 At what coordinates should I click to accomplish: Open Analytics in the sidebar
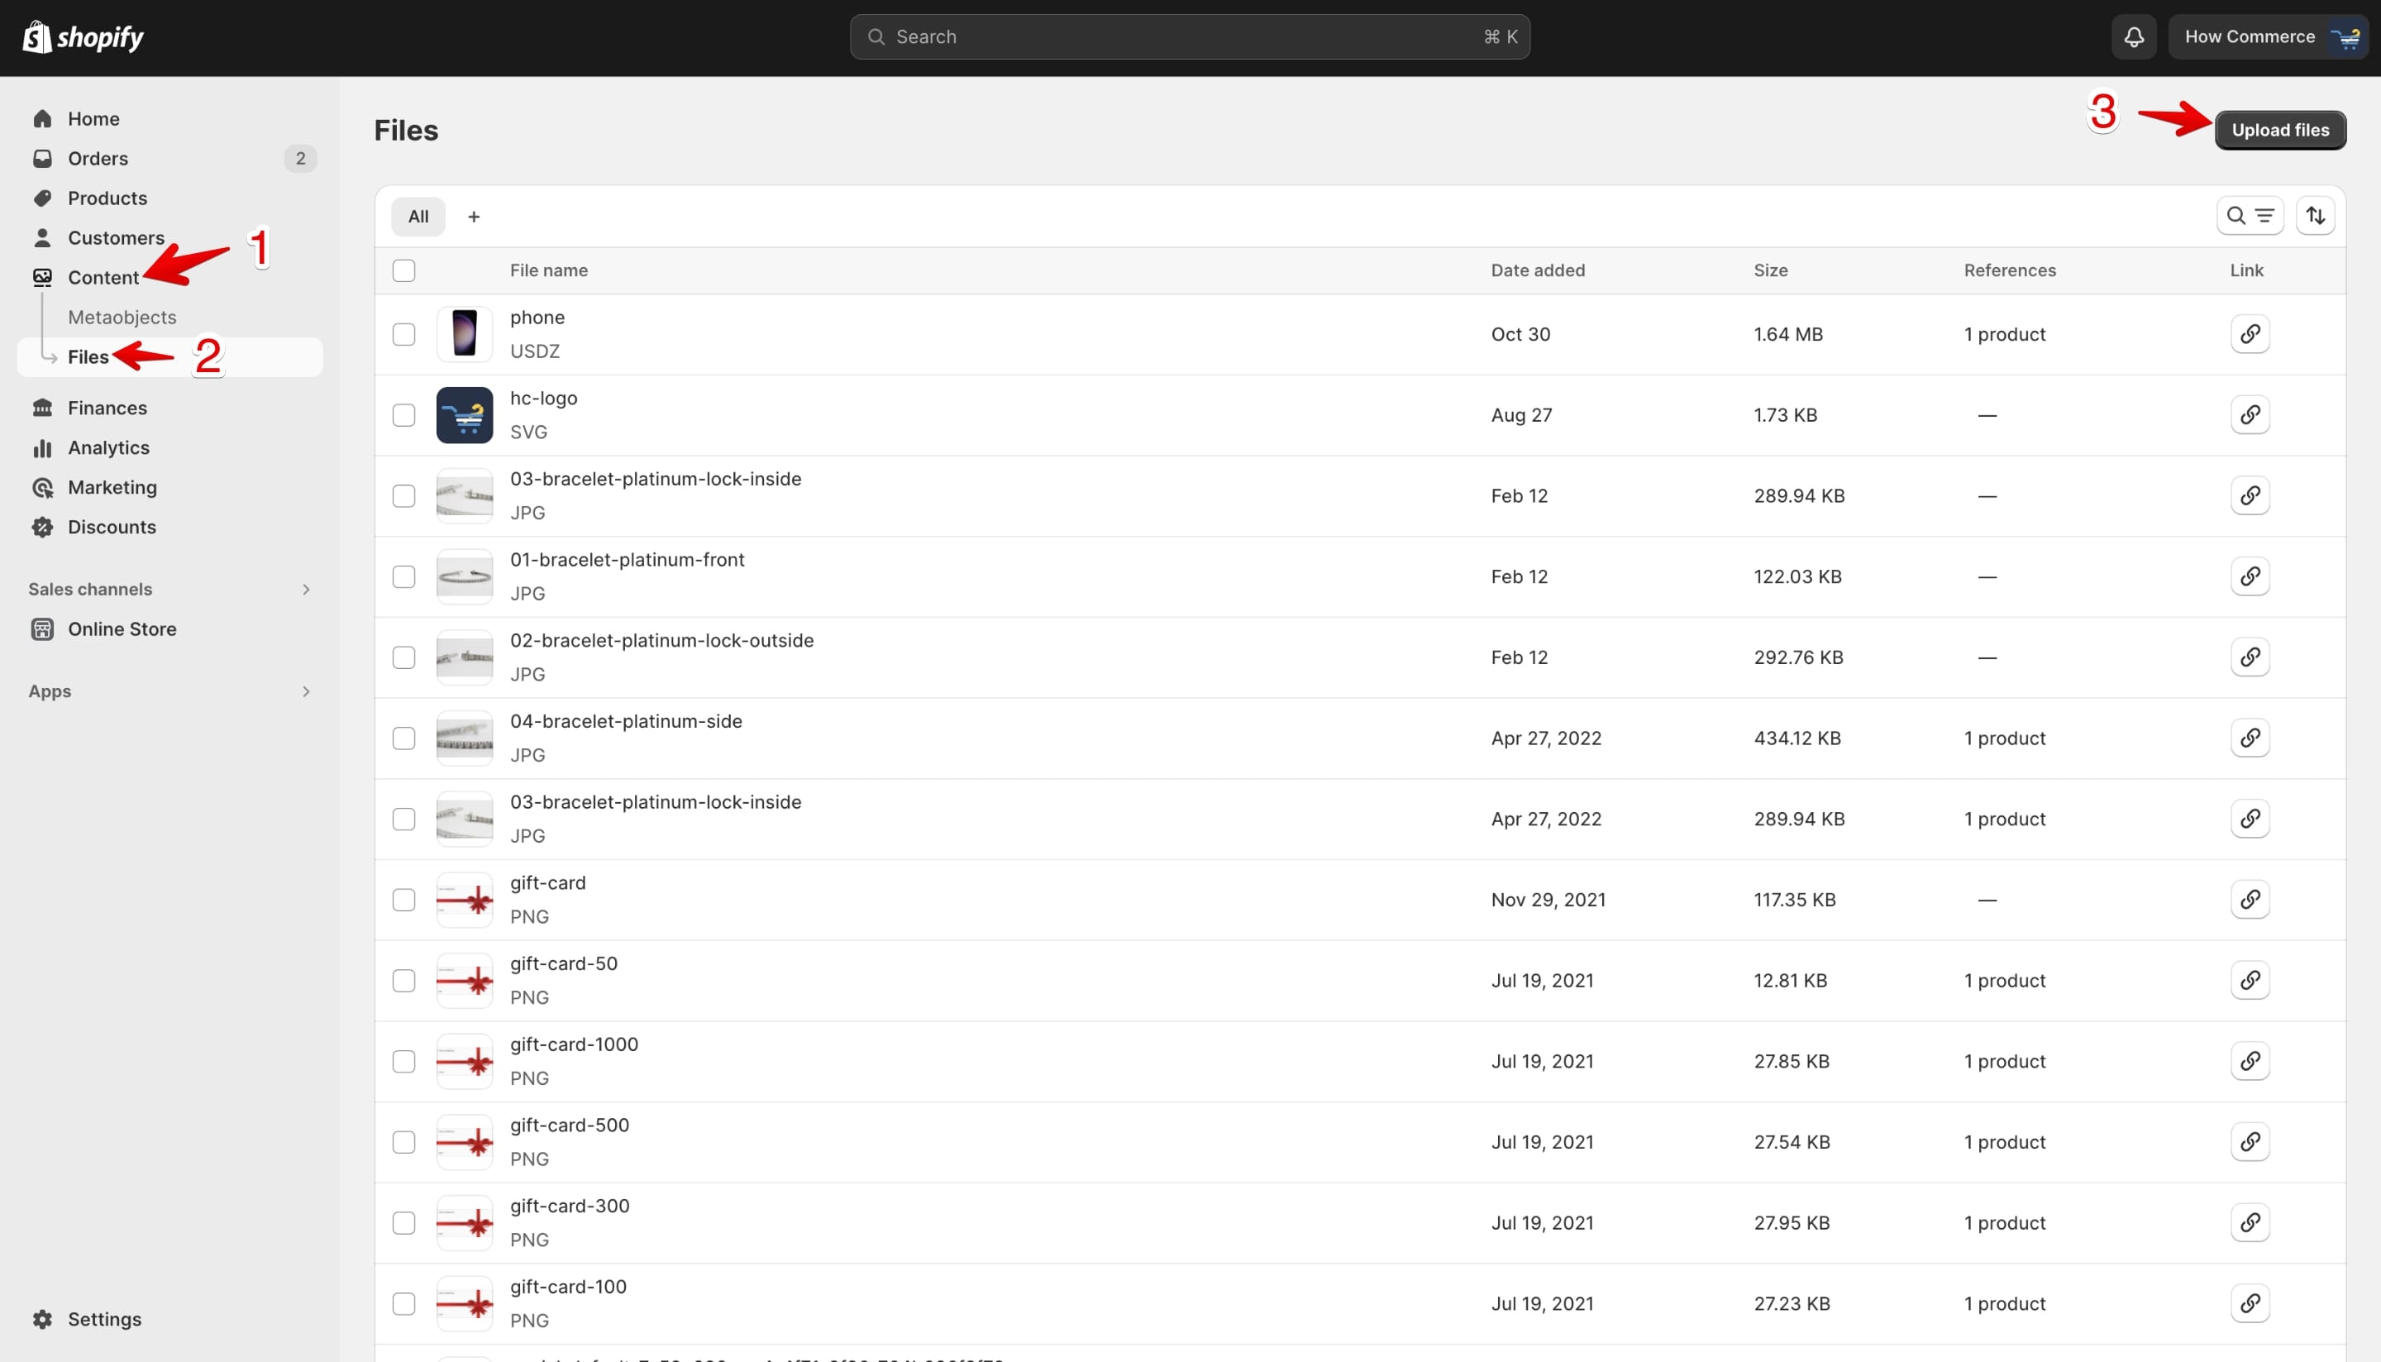pyautogui.click(x=108, y=448)
